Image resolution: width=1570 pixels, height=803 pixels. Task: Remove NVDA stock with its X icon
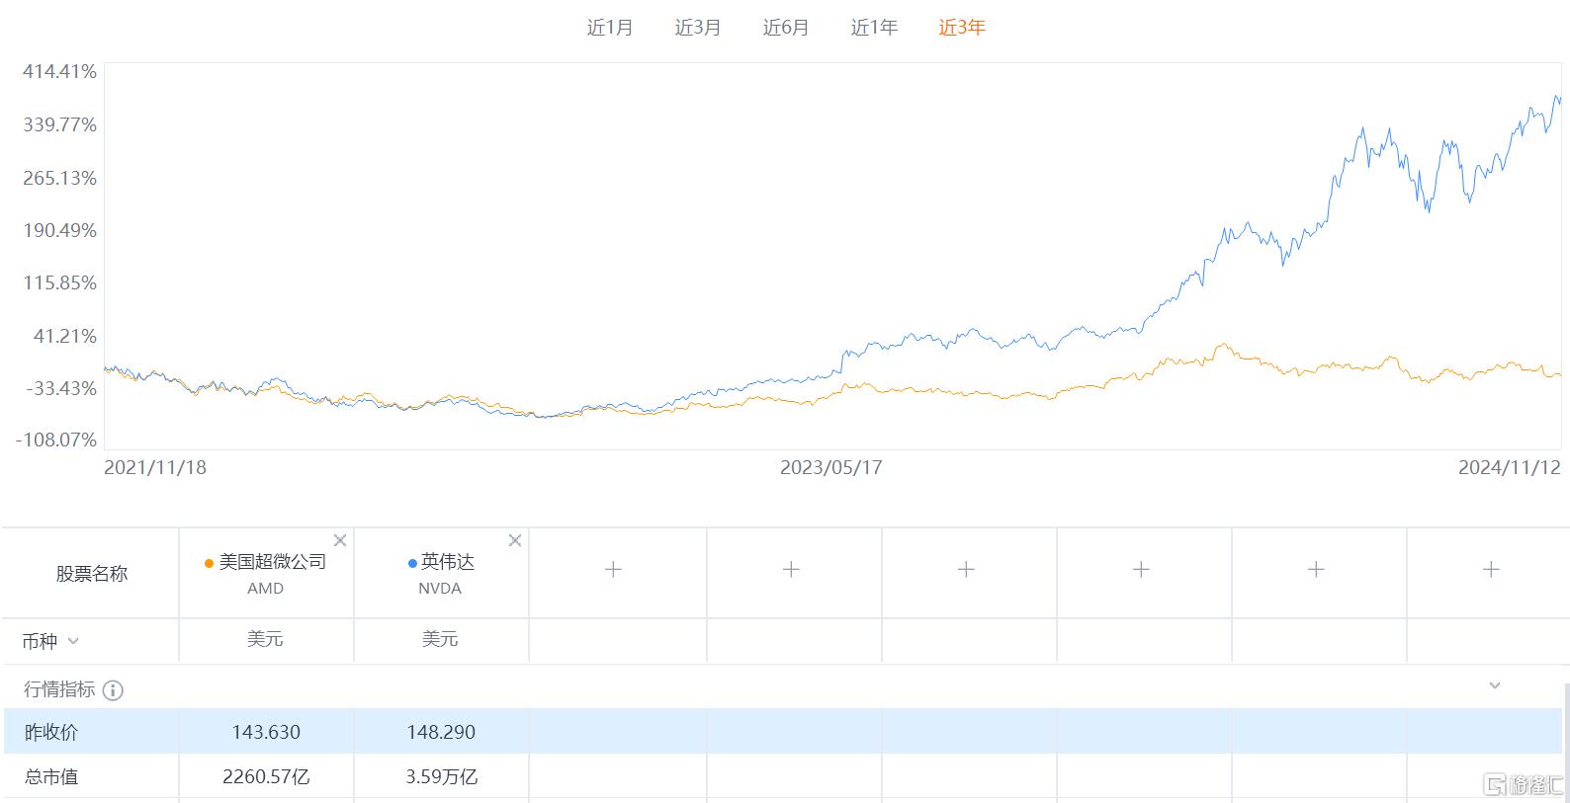point(515,540)
